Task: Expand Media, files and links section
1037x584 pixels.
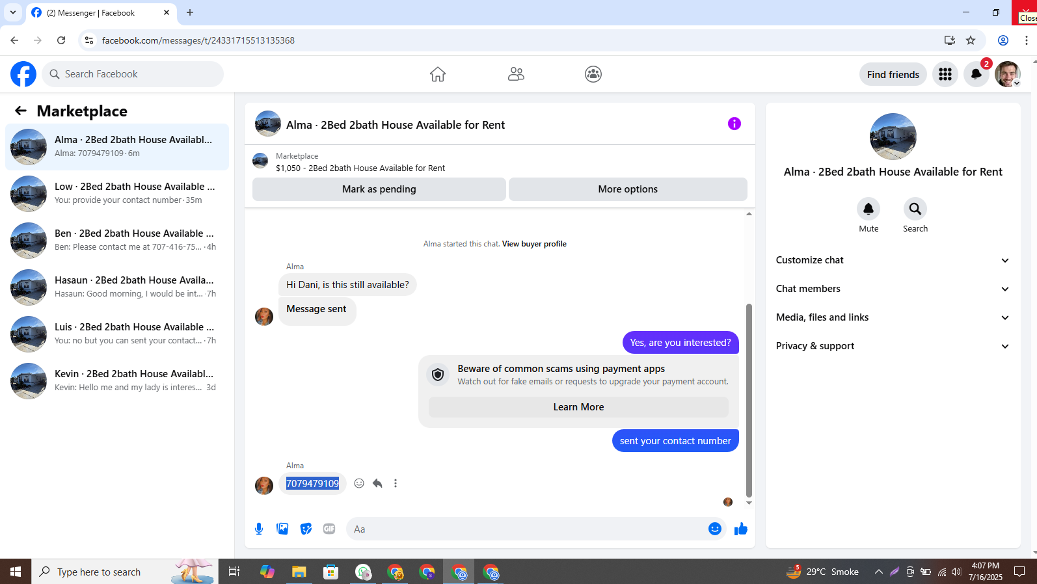Action: [x=893, y=317]
